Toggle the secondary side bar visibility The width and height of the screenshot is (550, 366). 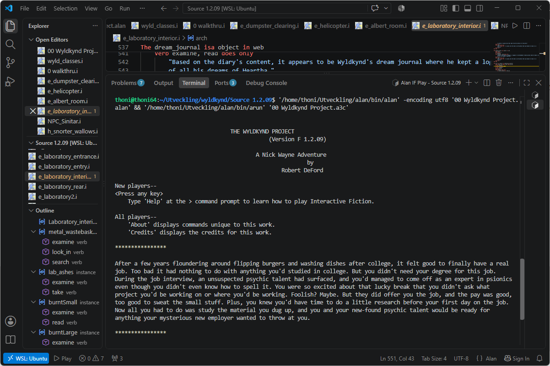479,8
